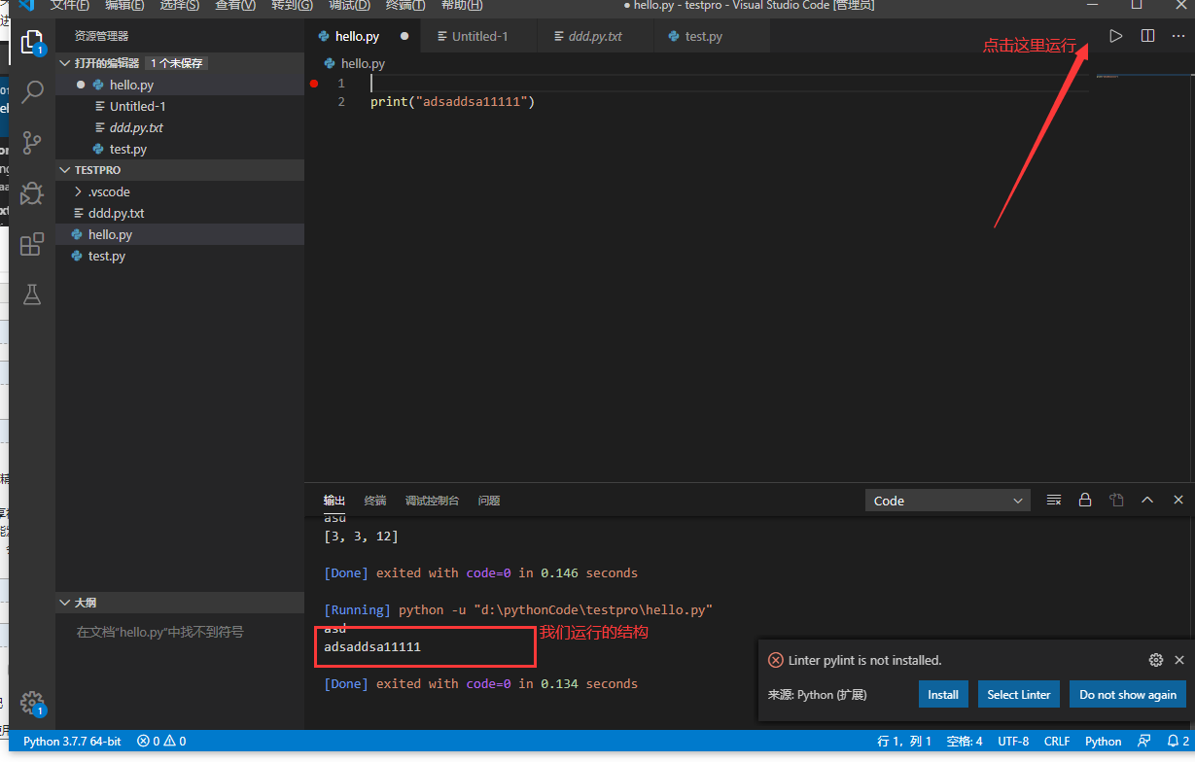Open the 编辑(E) menu
This screenshot has height=762, width=1195.
124,5
